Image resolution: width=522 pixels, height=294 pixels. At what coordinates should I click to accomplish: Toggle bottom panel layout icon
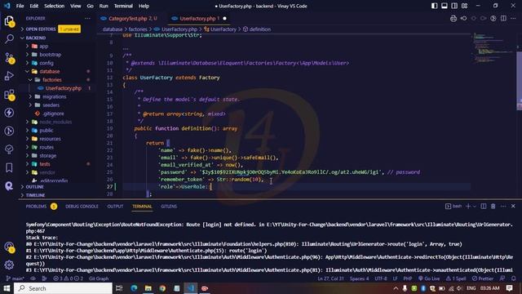coord(445,6)
